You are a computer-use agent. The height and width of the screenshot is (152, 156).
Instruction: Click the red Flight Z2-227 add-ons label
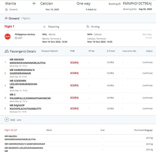point(11,130)
